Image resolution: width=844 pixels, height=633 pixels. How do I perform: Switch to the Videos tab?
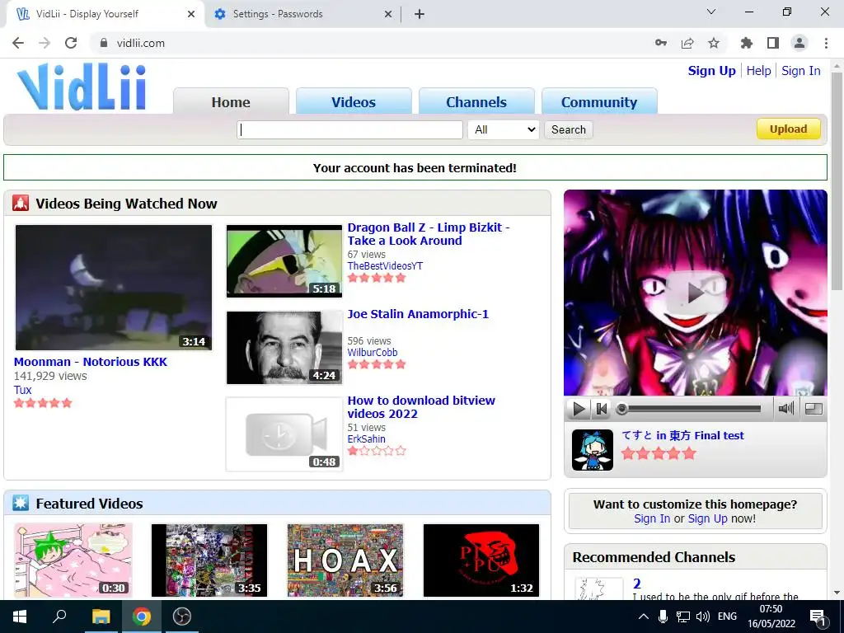[354, 101]
